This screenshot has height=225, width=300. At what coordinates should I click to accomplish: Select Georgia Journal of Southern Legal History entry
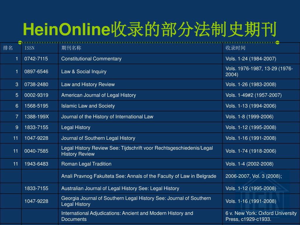136,201
